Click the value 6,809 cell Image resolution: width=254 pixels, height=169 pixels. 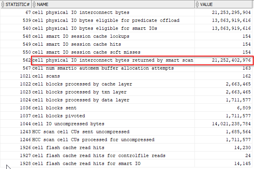point(243,108)
